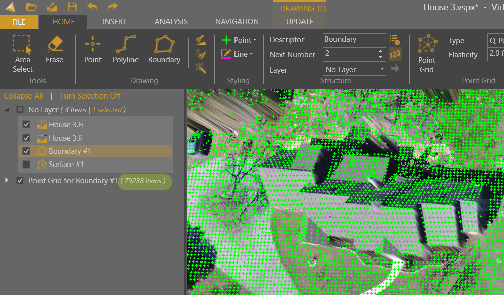
Task: Toggle the 123 auto-numbering icon
Action: 395,54
